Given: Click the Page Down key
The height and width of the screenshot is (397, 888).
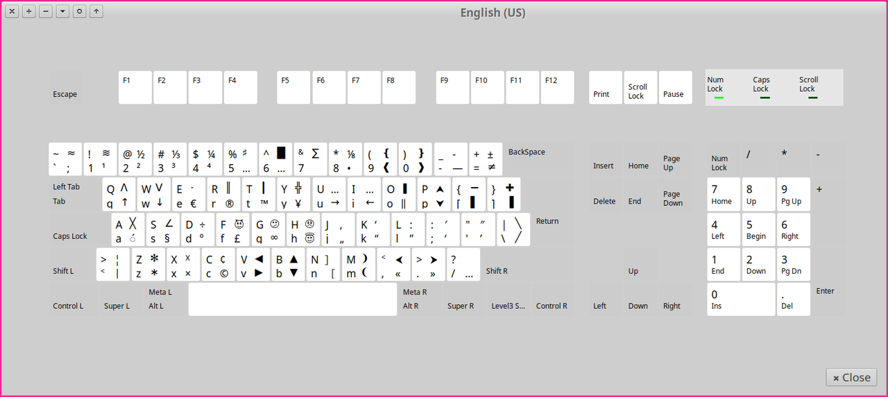Looking at the screenshot, I should coord(676,195).
